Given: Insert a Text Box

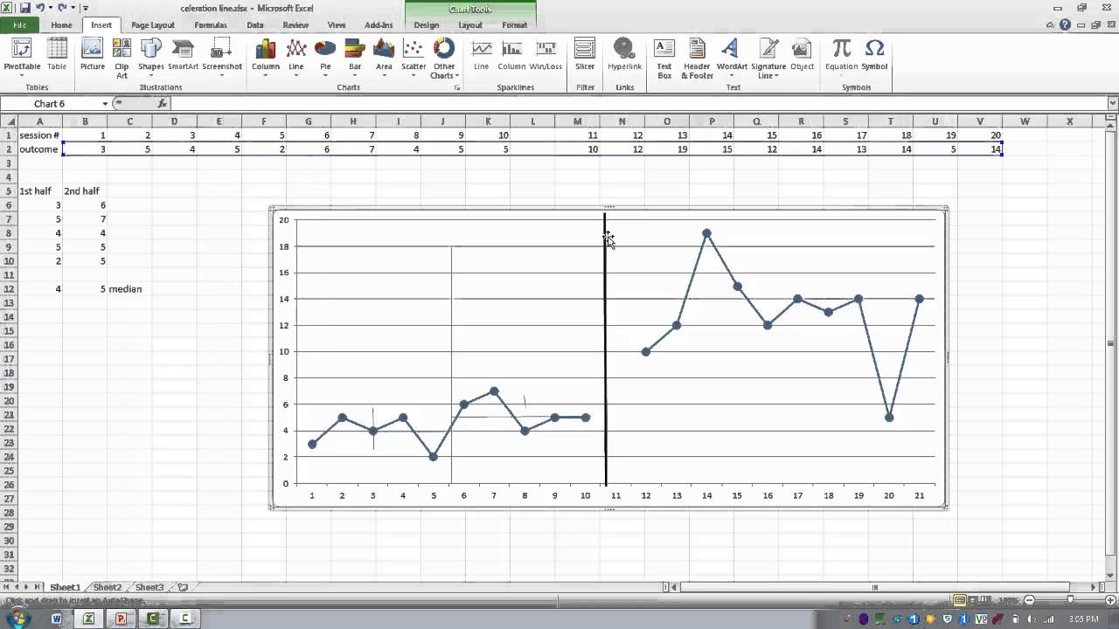Looking at the screenshot, I should [664, 58].
